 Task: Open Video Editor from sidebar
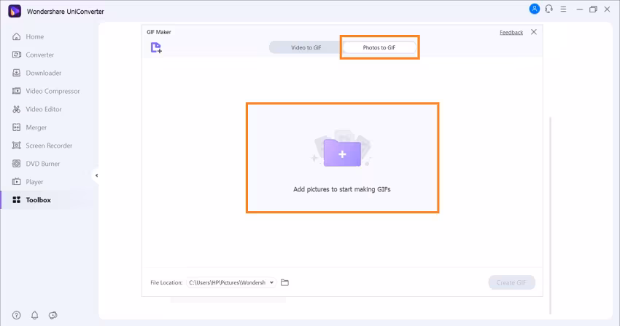coord(44,109)
